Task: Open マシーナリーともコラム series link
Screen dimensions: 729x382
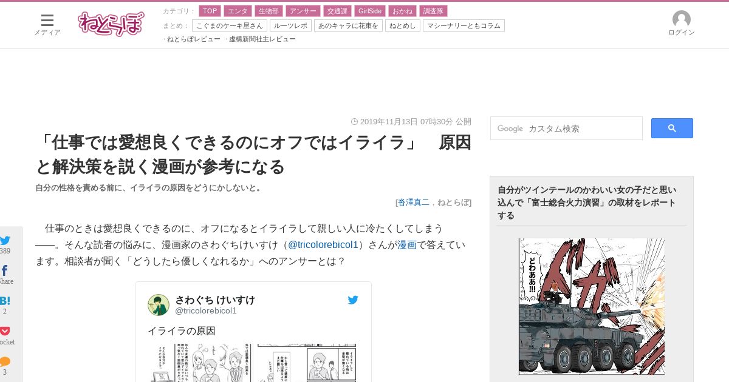Action: [x=464, y=25]
